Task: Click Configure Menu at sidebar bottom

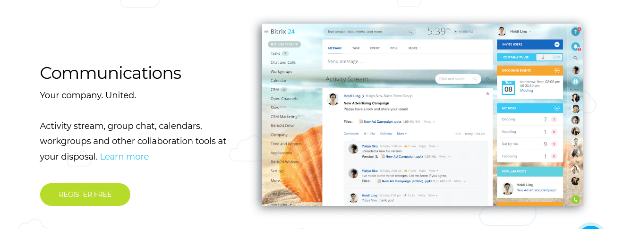Action: click(284, 194)
